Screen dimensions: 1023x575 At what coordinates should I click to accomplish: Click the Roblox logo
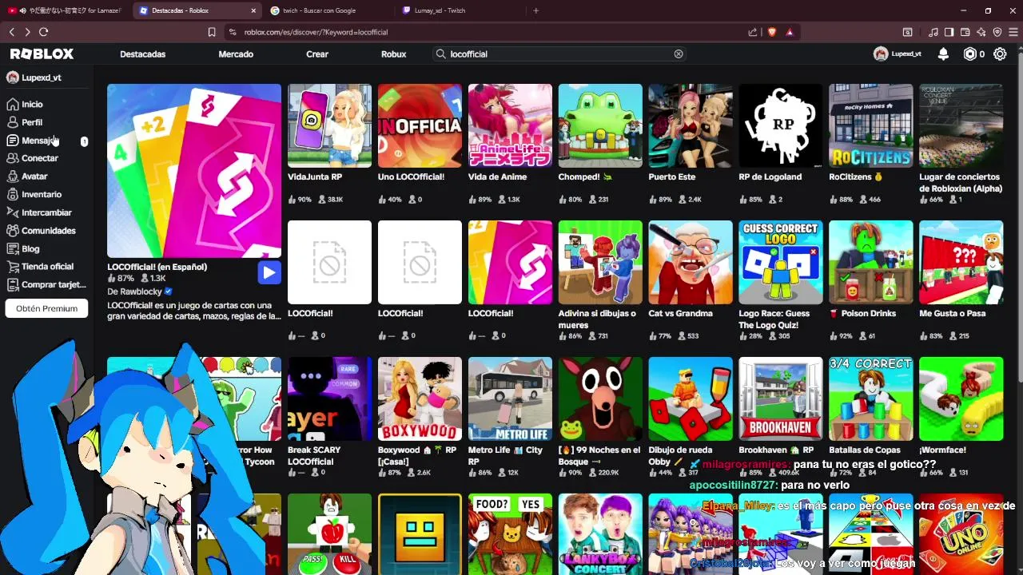click(42, 54)
